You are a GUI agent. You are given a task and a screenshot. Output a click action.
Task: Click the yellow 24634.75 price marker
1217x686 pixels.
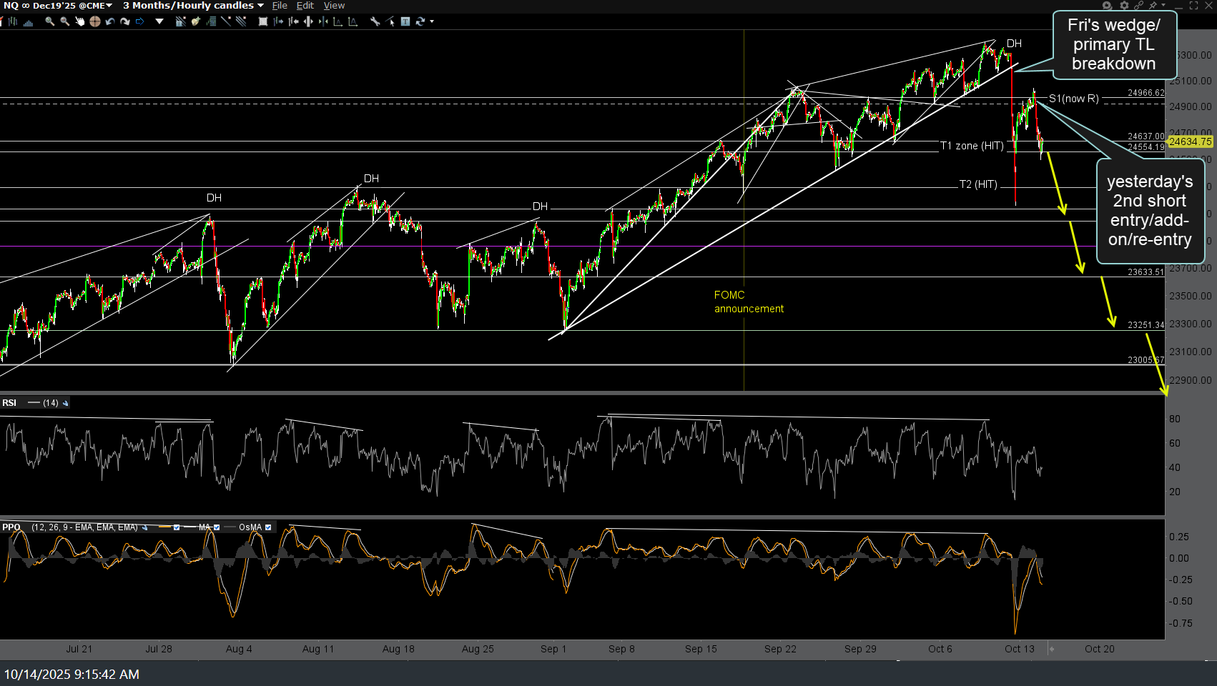pyautogui.click(x=1191, y=141)
